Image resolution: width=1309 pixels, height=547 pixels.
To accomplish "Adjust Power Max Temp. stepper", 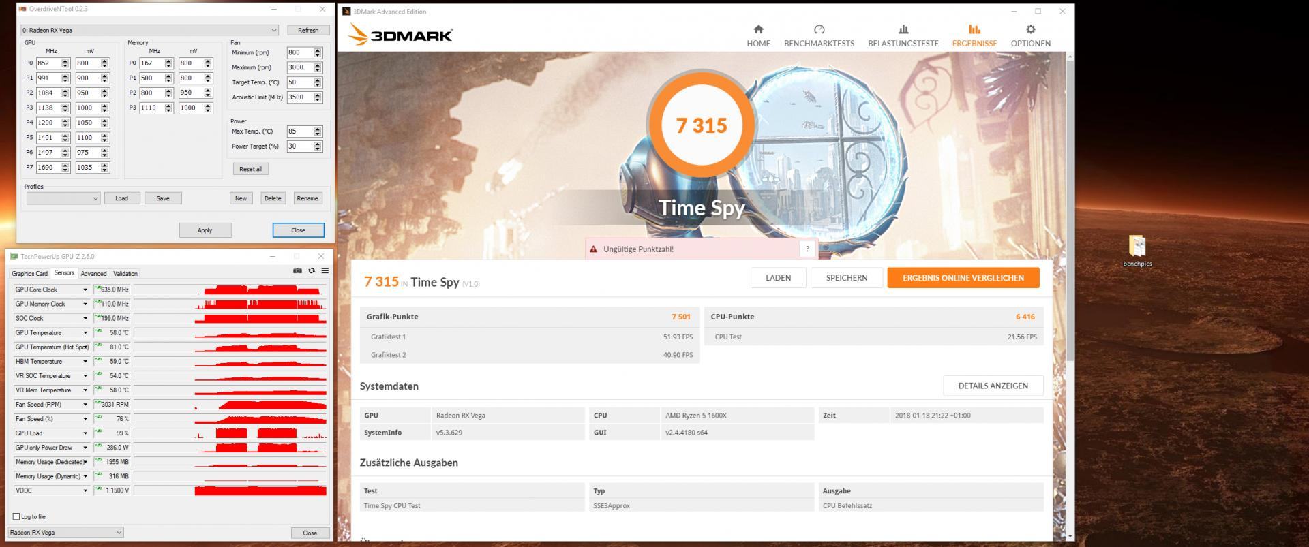I will click(317, 131).
